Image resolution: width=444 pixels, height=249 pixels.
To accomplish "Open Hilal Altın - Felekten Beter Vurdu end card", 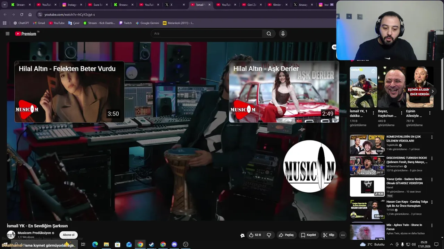I will [x=69, y=92].
